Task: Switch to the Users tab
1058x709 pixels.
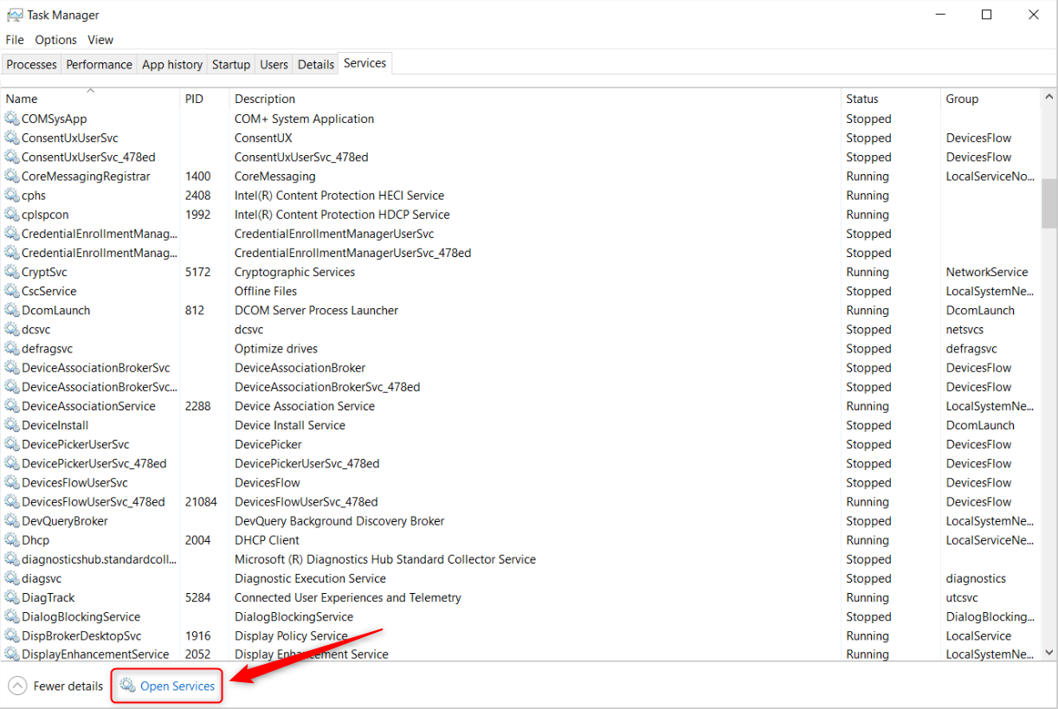Action: pyautogui.click(x=274, y=64)
